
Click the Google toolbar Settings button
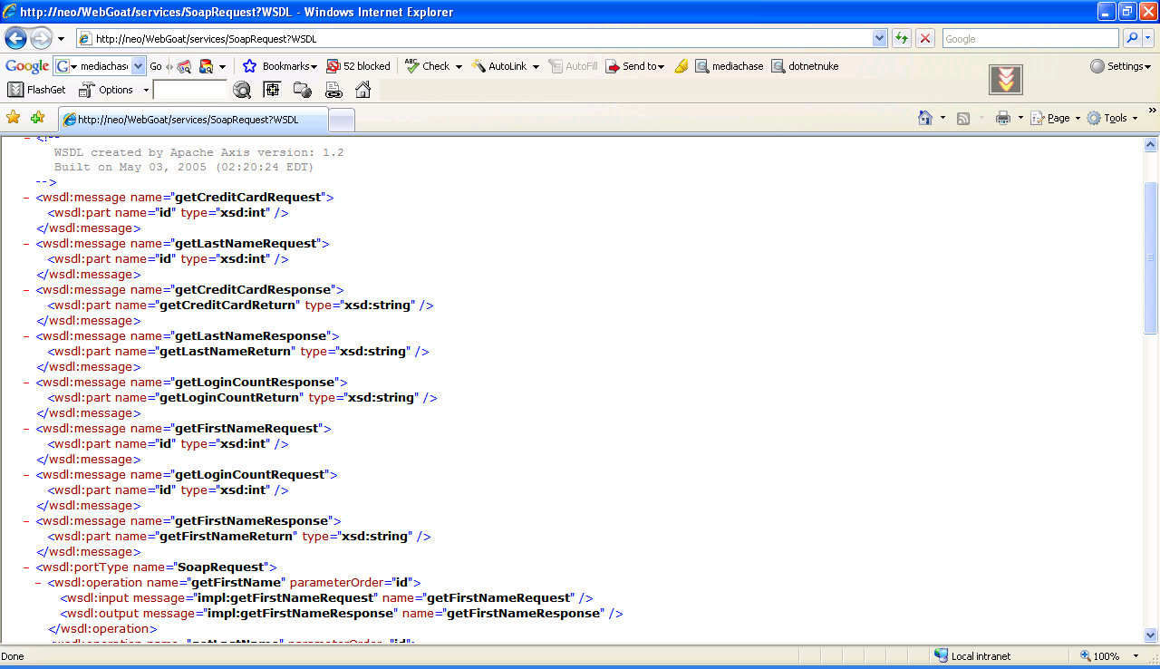[x=1121, y=66]
